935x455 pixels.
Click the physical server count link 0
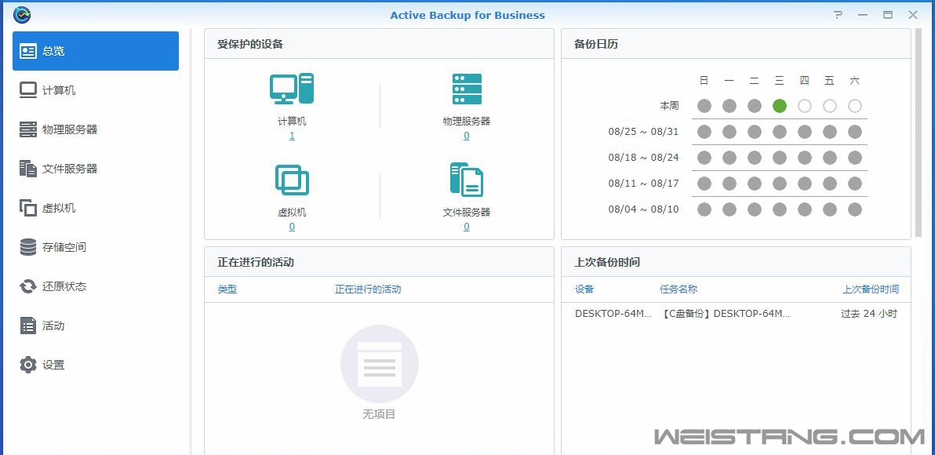coord(467,136)
